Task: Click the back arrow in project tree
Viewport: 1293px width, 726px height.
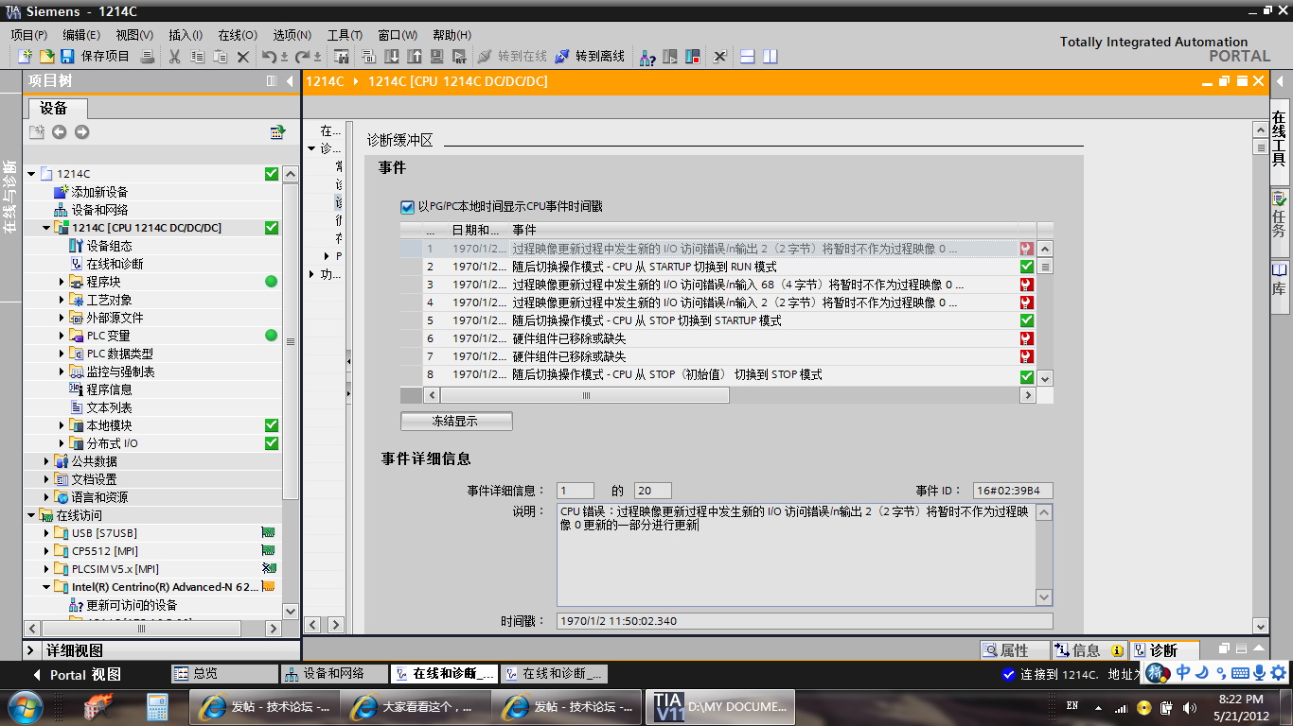Action: coord(60,132)
